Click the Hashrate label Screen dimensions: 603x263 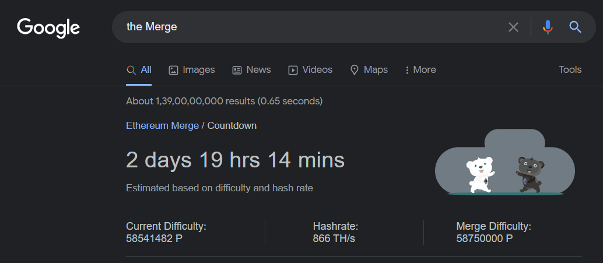point(336,226)
